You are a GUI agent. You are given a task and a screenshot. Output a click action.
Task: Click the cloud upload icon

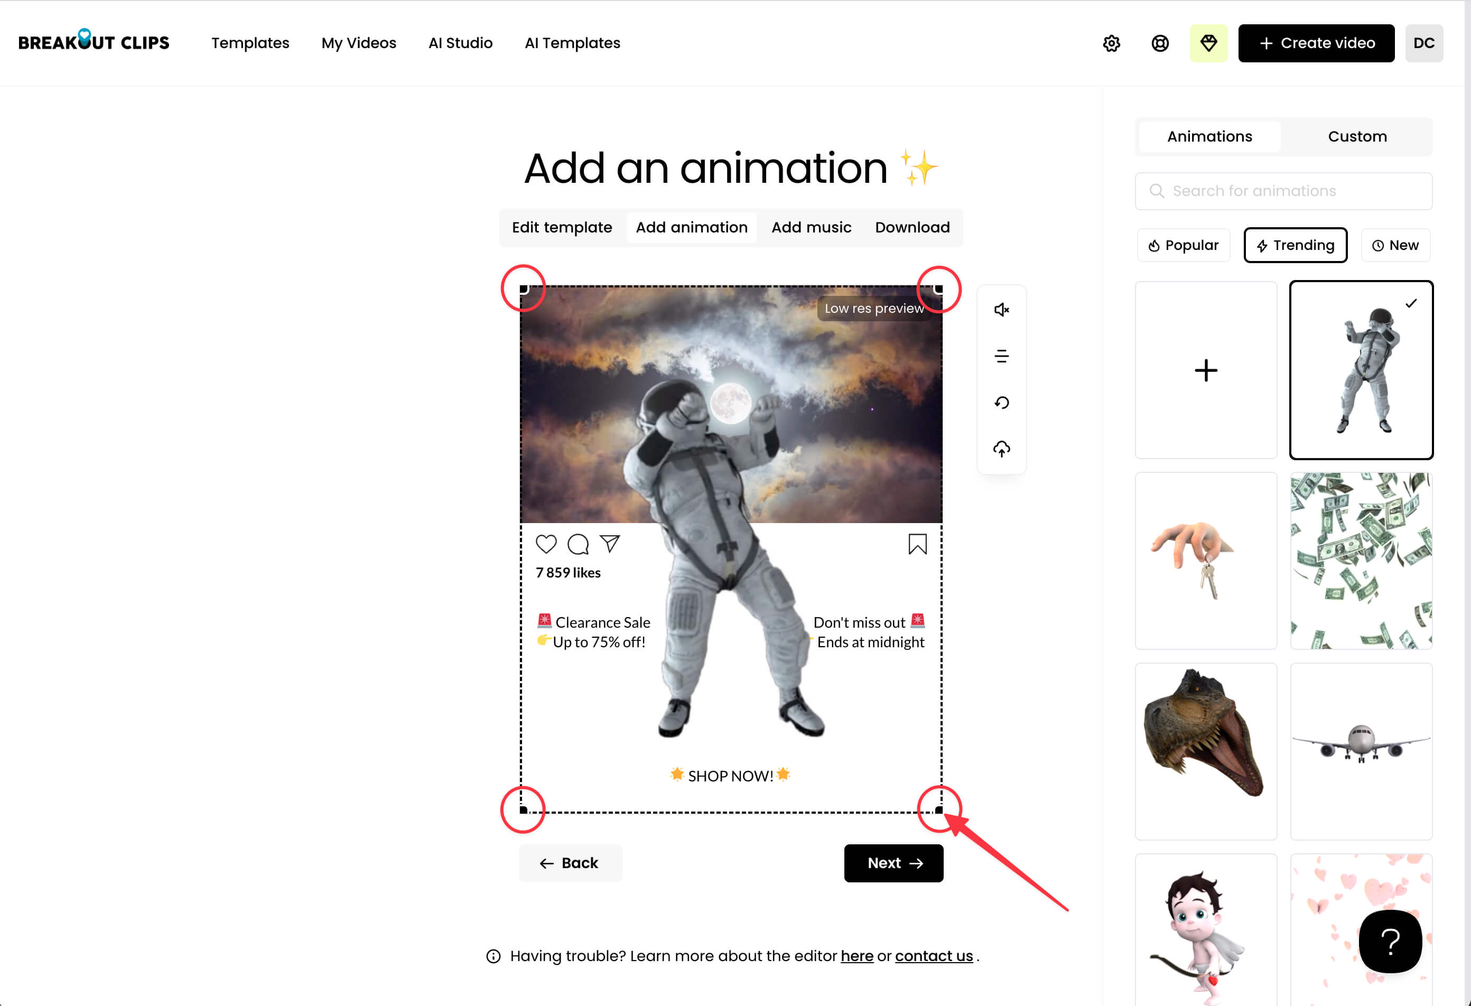pos(1001,449)
